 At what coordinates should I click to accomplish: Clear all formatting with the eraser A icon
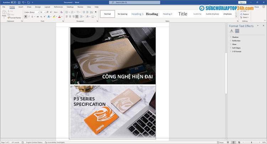62,12
